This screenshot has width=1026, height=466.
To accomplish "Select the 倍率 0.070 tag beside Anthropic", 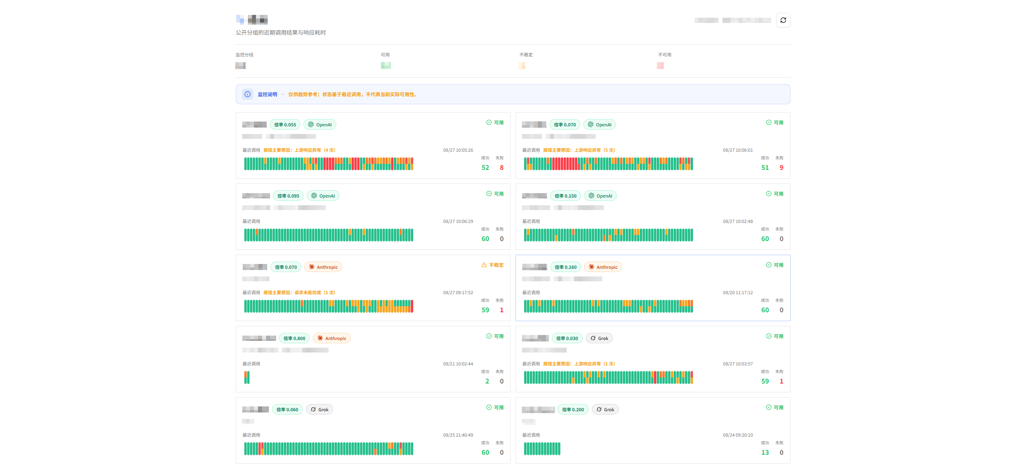I will click(x=286, y=267).
